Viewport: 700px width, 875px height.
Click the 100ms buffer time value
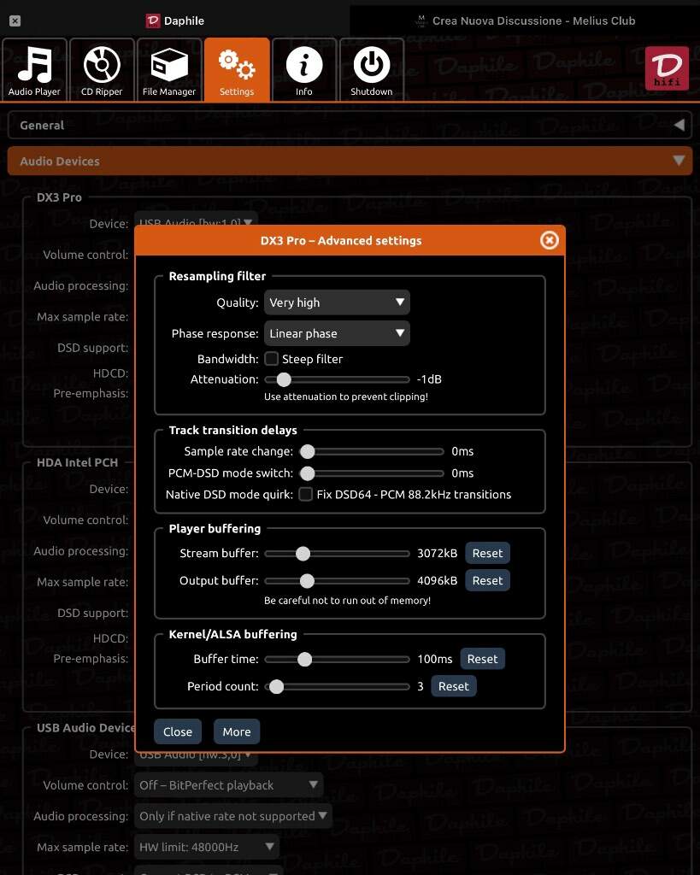(x=435, y=659)
